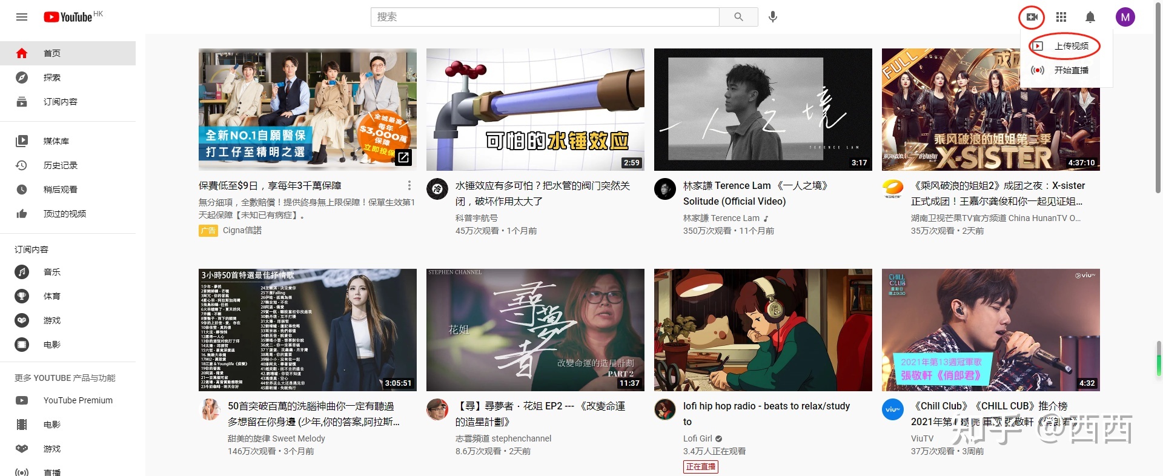Open 历史记录 in the sidebar
Image resolution: width=1163 pixels, height=476 pixels.
pyautogui.click(x=68, y=165)
